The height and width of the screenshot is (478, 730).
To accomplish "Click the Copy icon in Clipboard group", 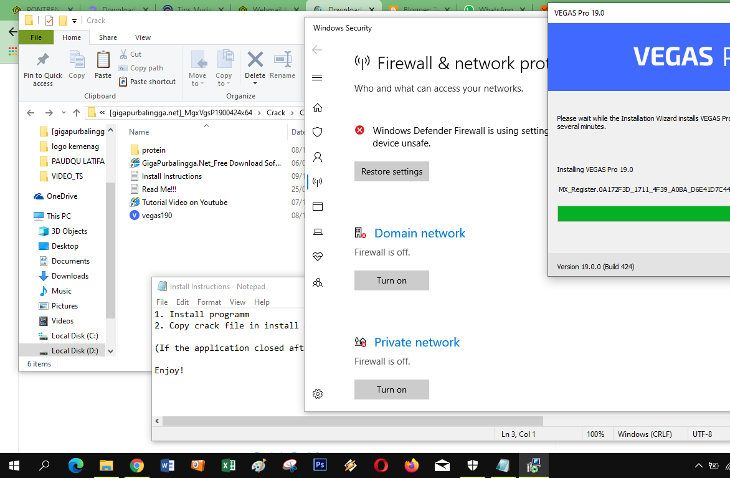I will (x=77, y=60).
